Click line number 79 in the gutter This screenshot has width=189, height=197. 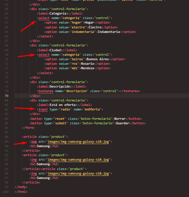pos(7,96)
